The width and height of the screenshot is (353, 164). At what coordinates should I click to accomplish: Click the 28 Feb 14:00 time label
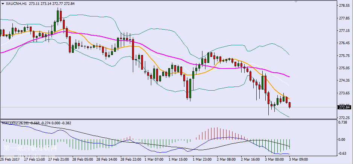[106, 160]
